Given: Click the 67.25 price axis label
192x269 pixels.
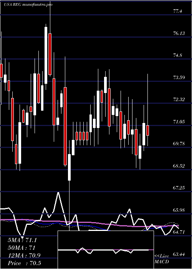Looking at the screenshot, I should point(179,188).
